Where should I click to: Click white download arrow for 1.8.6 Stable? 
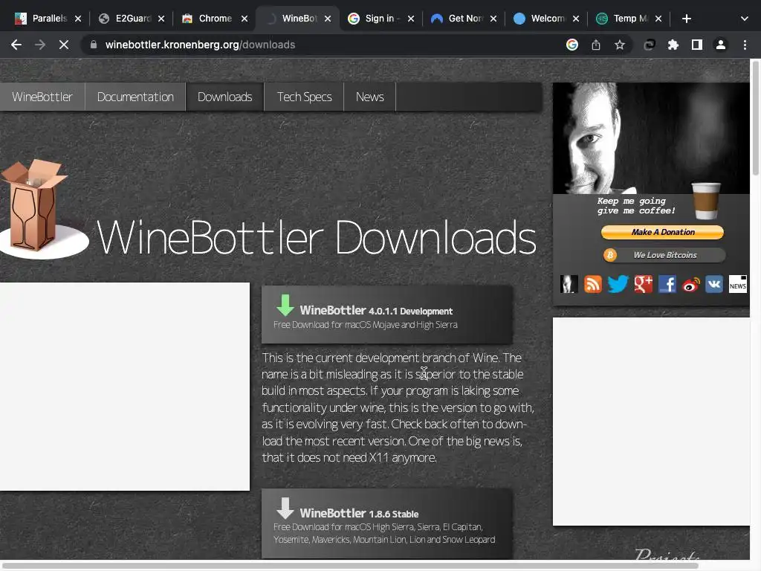(x=285, y=508)
